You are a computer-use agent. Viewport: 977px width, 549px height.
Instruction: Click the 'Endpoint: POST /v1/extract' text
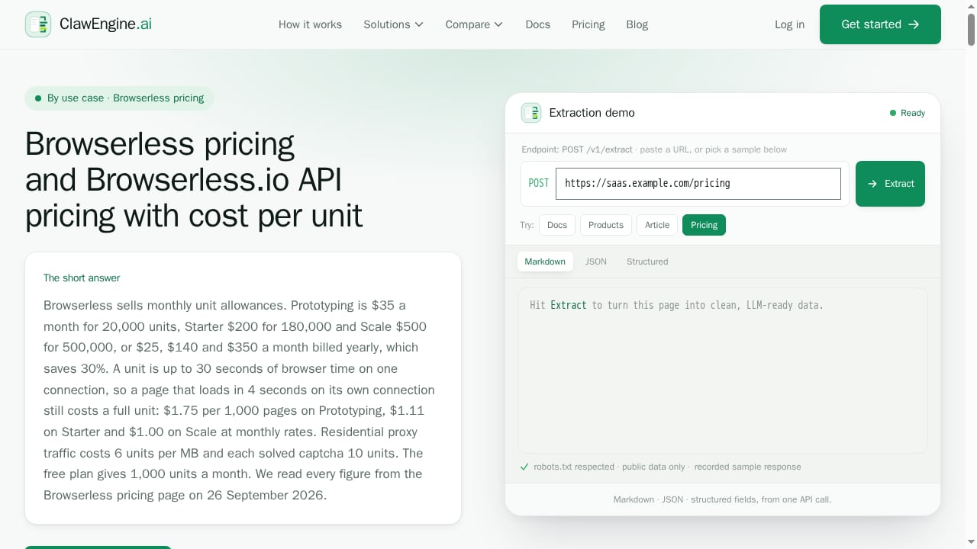coord(577,149)
